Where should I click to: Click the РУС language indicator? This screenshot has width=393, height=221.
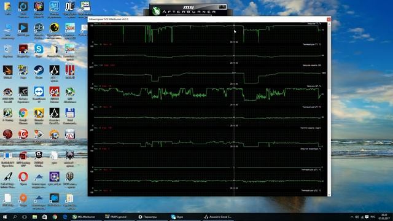(373, 217)
